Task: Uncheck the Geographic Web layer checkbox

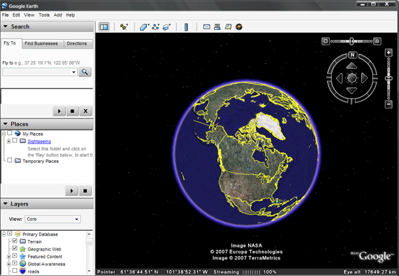Action: [15, 248]
